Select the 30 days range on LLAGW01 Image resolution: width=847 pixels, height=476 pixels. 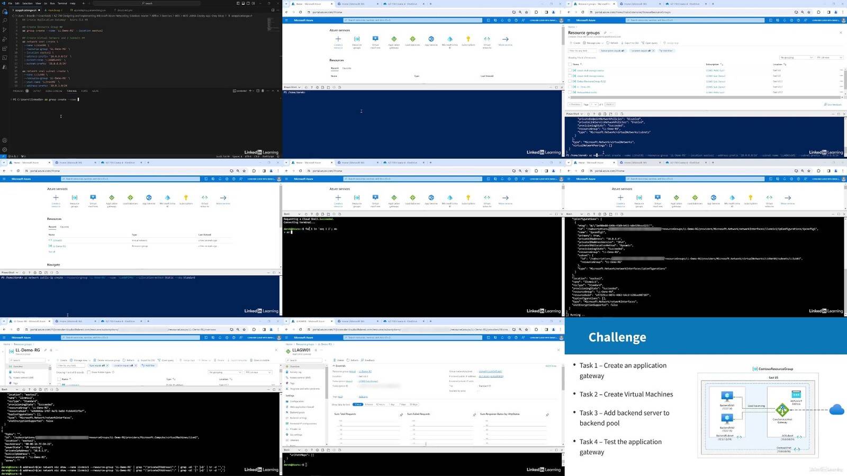413,405
